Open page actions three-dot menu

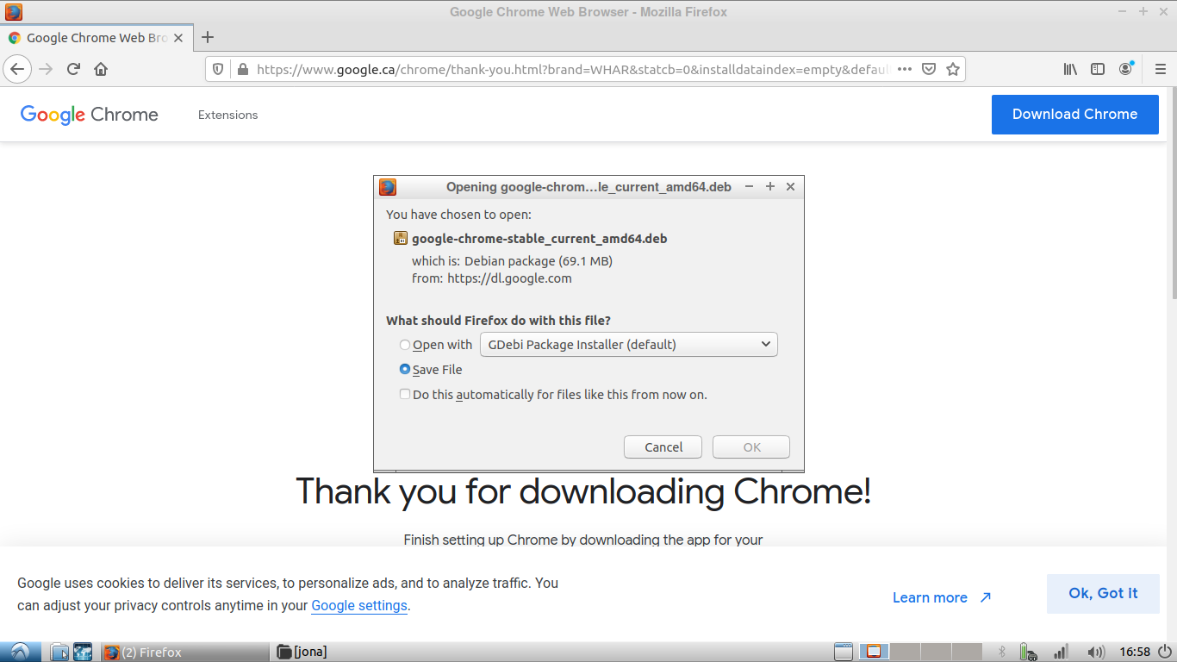pyautogui.click(x=905, y=69)
